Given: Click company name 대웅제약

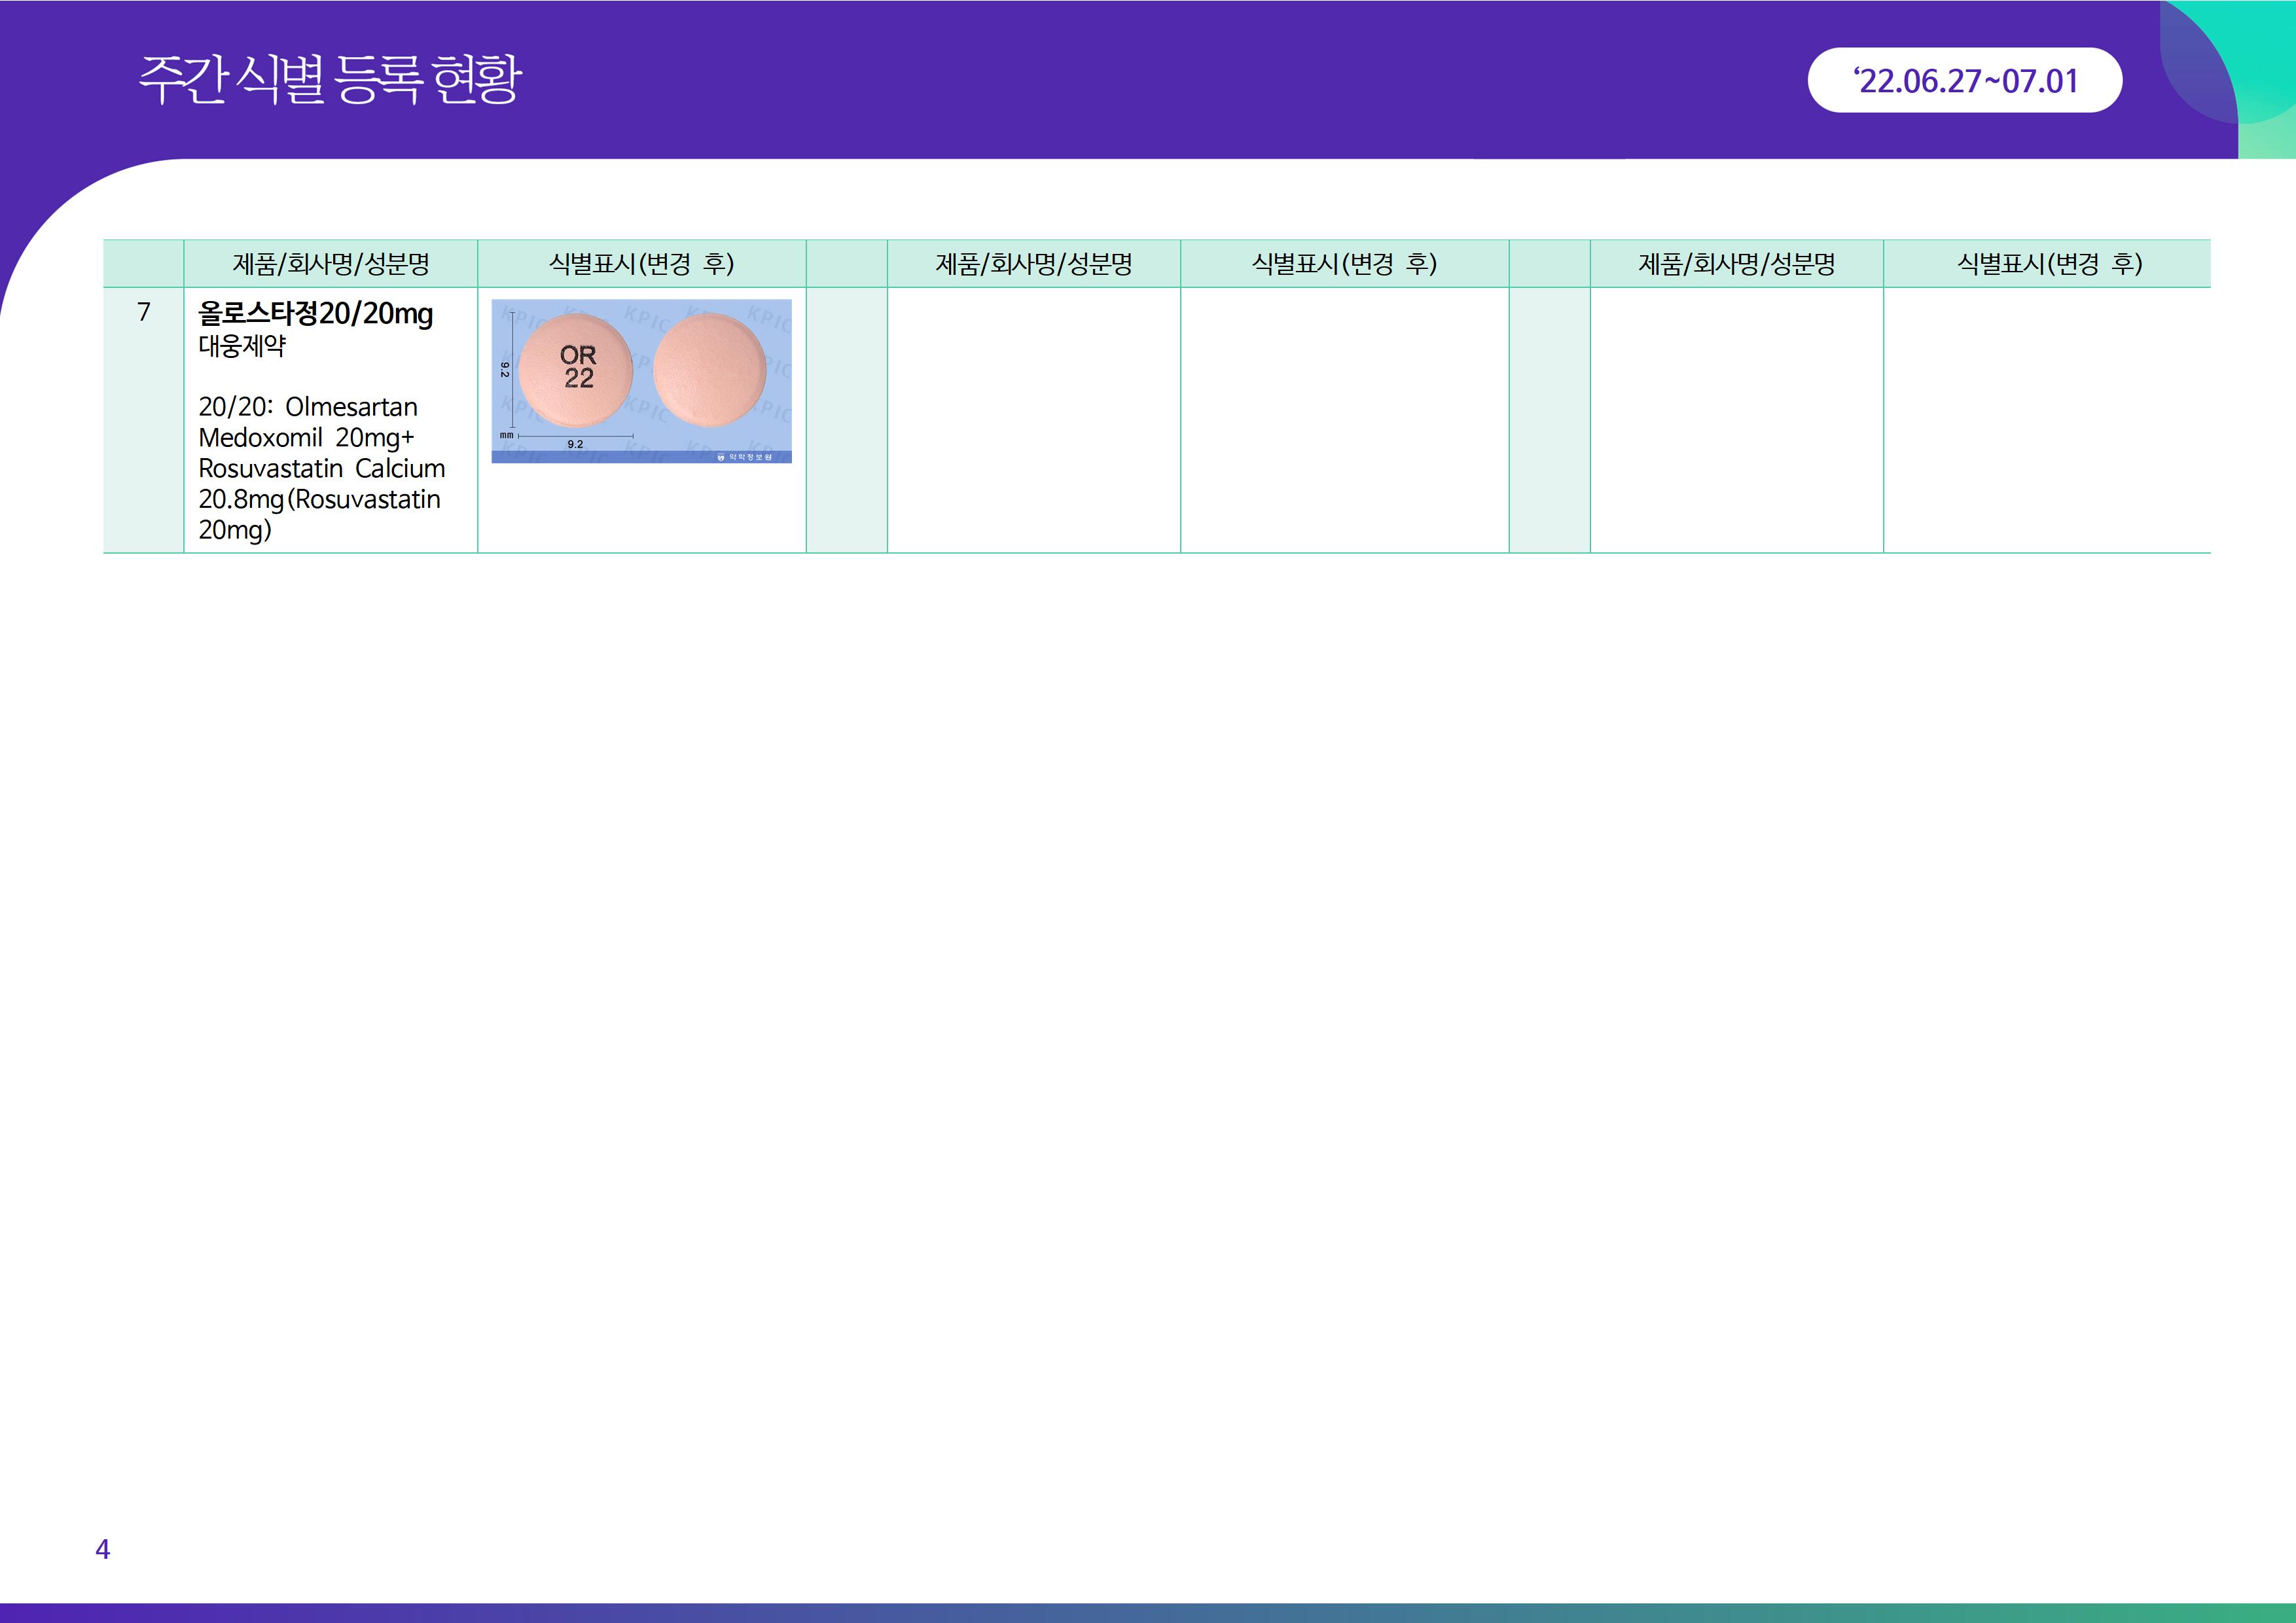Looking at the screenshot, I should pyautogui.click(x=242, y=346).
